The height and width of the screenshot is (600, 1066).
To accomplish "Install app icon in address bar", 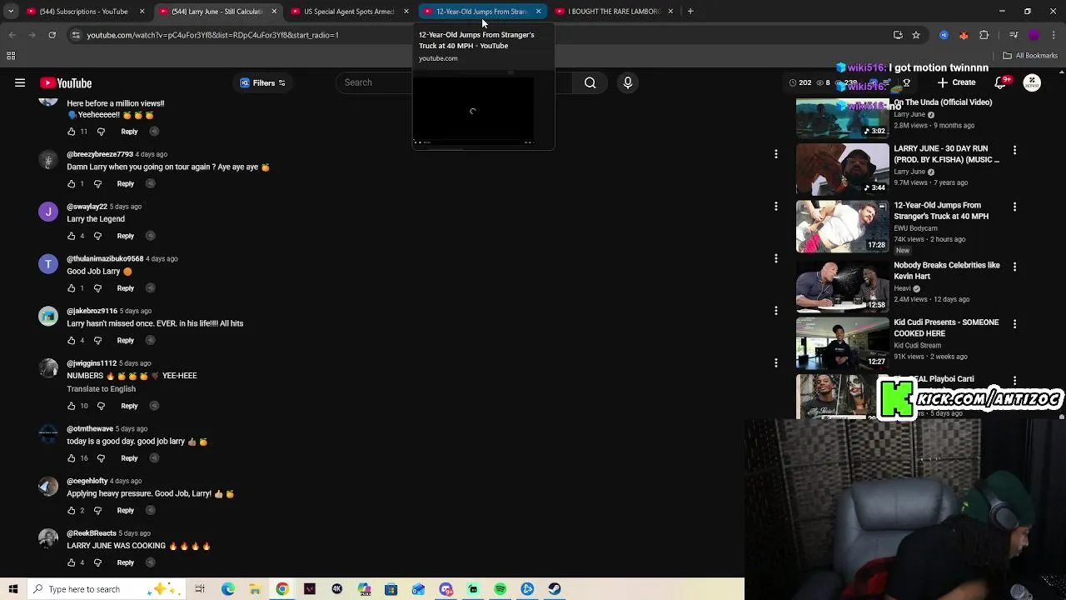I will (x=898, y=35).
